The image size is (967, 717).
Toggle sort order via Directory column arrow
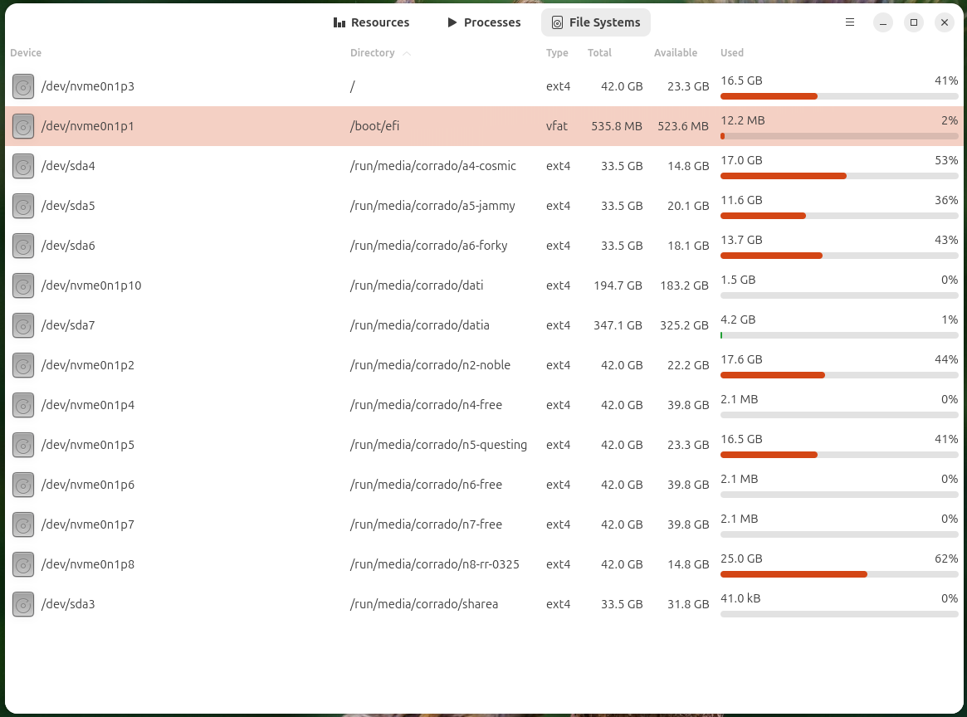[407, 53]
